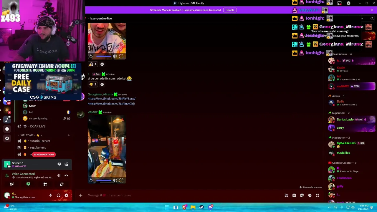The height and width of the screenshot is (212, 377).
Task: Open Georgiana_Miruna's profile from message author
Action: coord(100,95)
